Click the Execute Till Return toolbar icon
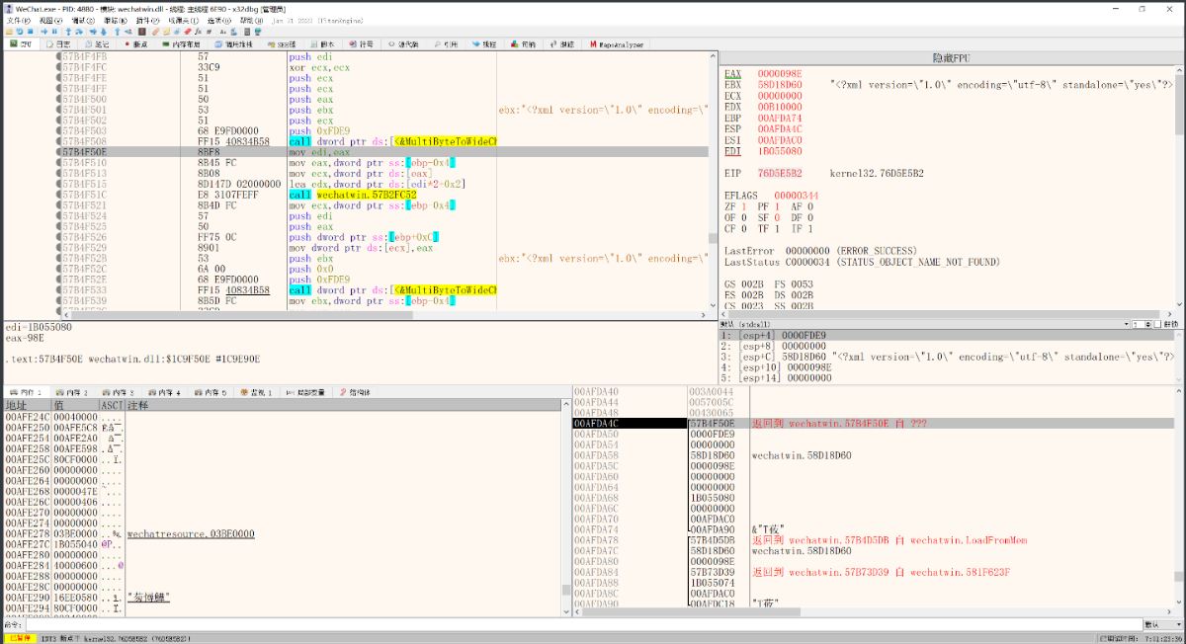The width and height of the screenshot is (1186, 644). 119,32
